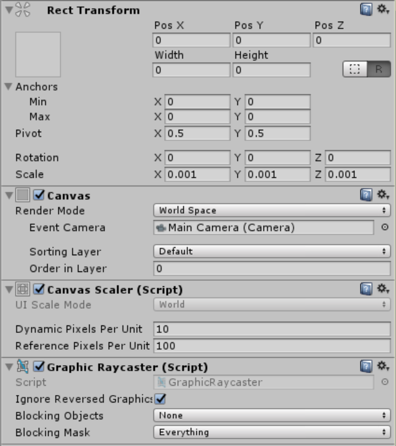
Task: Open the Blocking Mask dropdown
Action: [x=272, y=432]
